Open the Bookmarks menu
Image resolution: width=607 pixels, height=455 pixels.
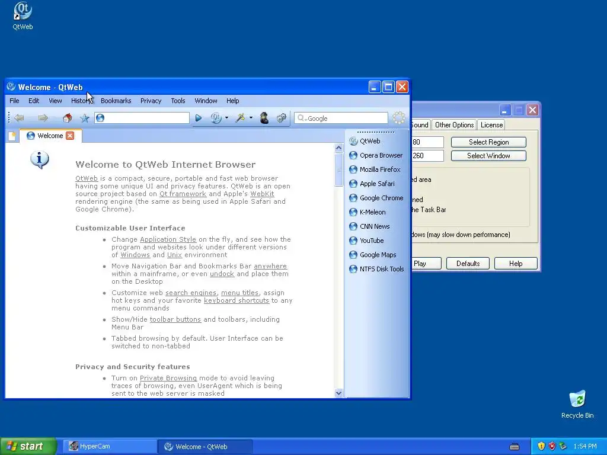pos(116,101)
